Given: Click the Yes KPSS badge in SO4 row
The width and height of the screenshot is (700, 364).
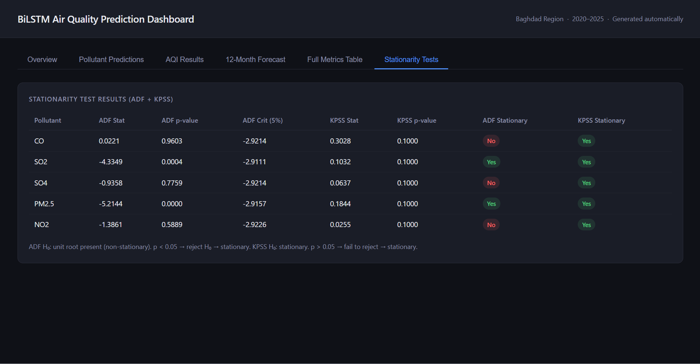Looking at the screenshot, I should coord(586,183).
